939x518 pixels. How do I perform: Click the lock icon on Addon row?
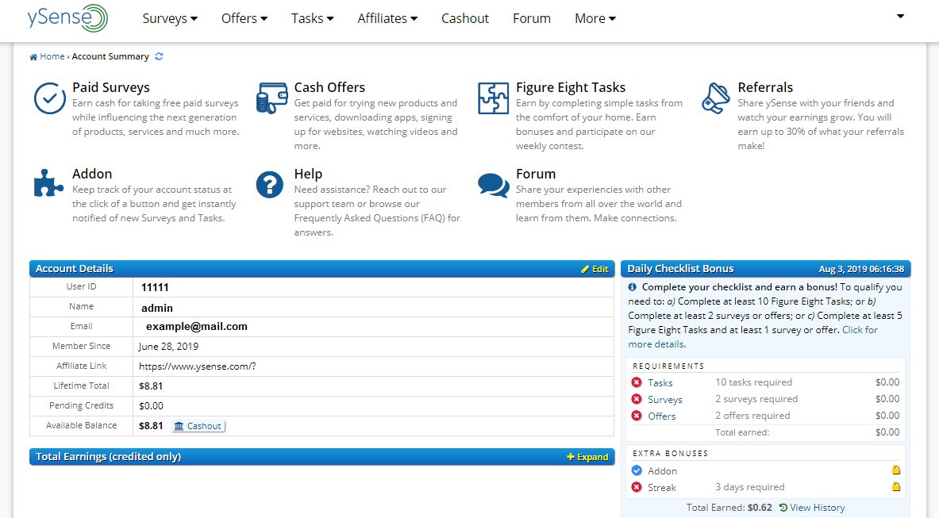click(896, 470)
